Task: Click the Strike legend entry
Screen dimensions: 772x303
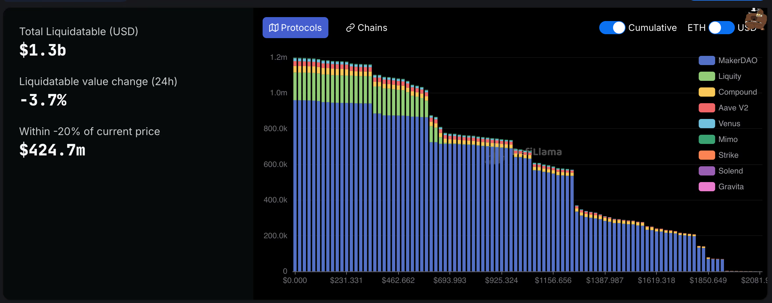Action: (x=718, y=155)
